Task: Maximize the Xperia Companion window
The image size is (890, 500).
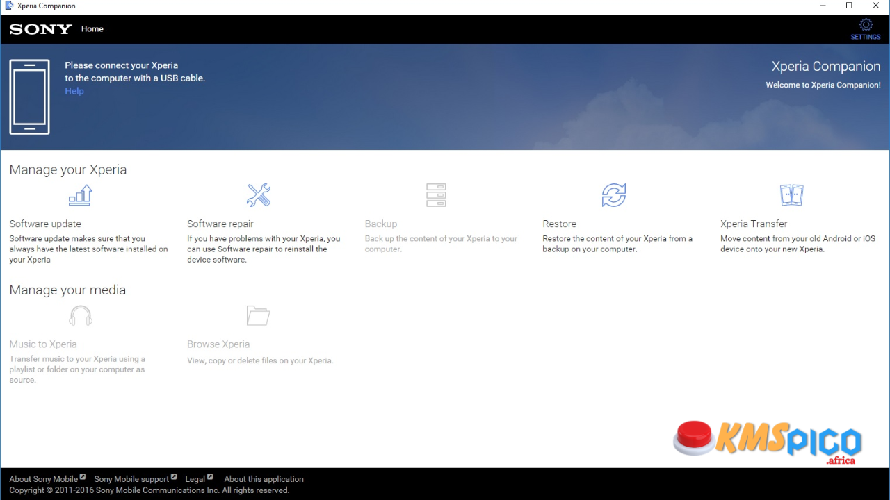Action: (849, 6)
